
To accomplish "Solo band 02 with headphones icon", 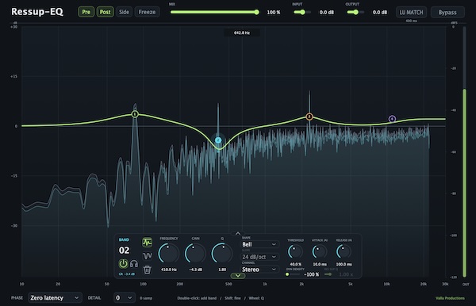I will (134, 264).
